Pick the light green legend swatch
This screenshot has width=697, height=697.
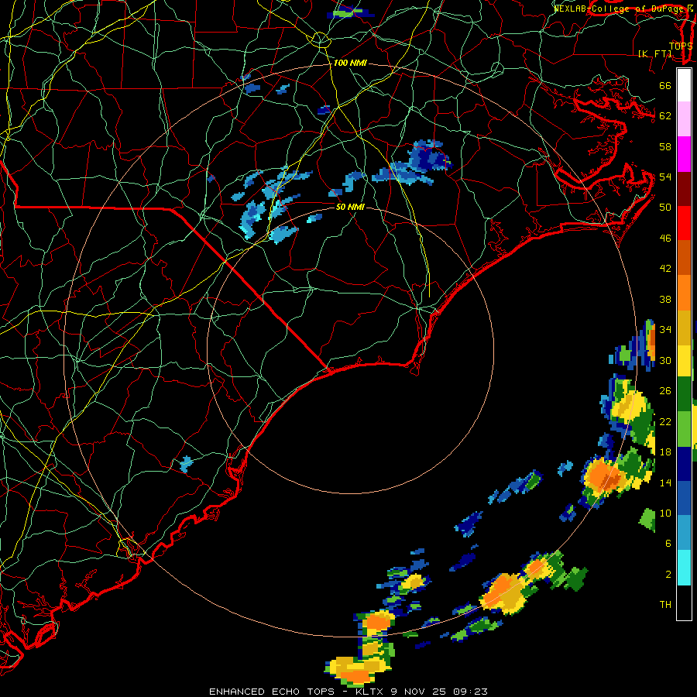684,429
